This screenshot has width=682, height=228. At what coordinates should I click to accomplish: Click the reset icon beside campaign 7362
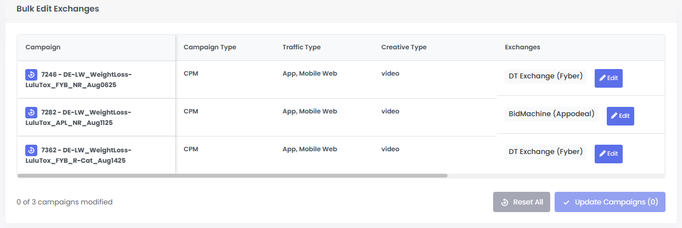click(x=31, y=150)
